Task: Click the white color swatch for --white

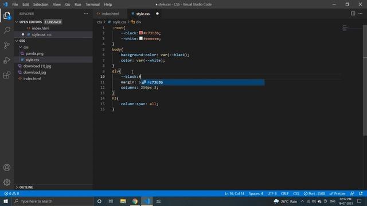Action: click(x=141, y=38)
